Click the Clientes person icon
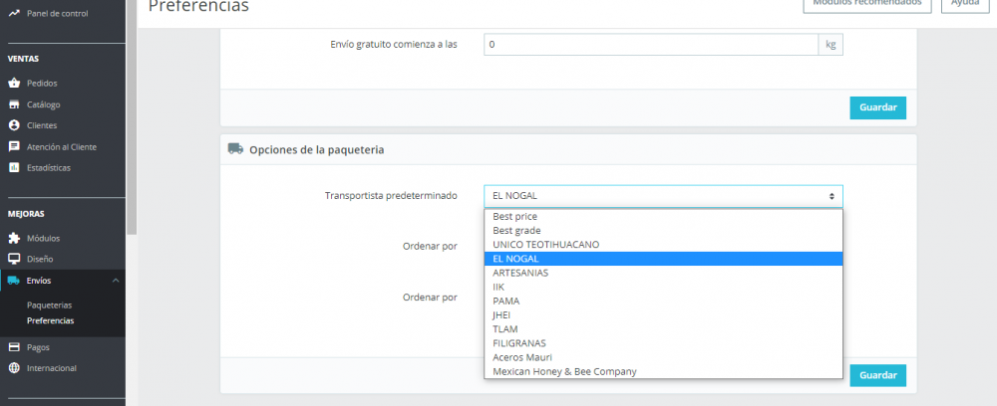Screen dimensions: 997x406 14,125
